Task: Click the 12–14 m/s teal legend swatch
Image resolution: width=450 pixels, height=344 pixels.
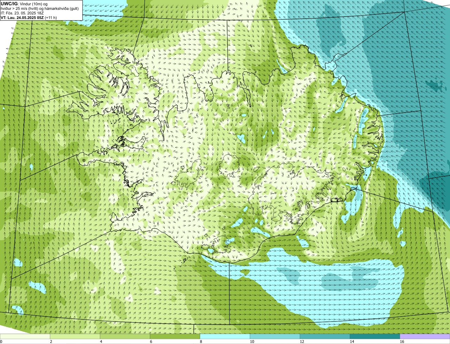Action: coord(325,336)
